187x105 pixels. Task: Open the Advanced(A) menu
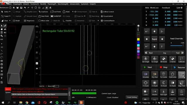(x=75, y=4)
